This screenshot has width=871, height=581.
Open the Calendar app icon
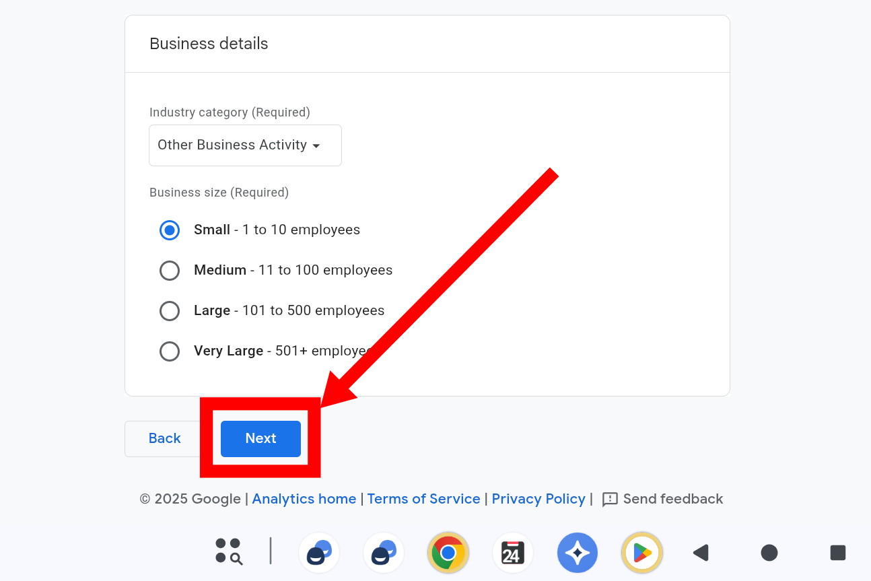click(x=513, y=553)
